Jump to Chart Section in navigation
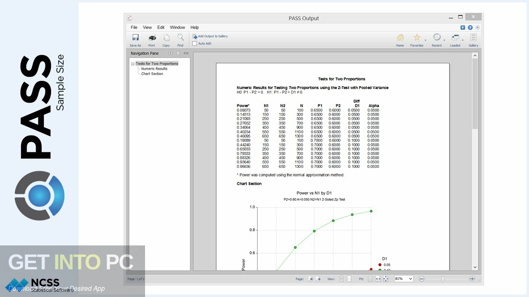 point(152,74)
